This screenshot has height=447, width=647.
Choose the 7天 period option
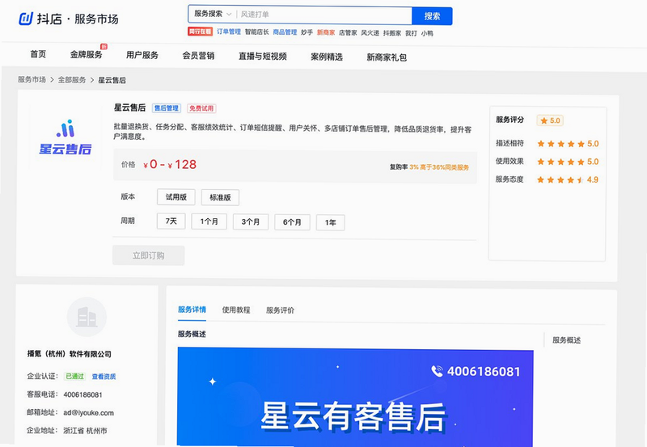(171, 221)
